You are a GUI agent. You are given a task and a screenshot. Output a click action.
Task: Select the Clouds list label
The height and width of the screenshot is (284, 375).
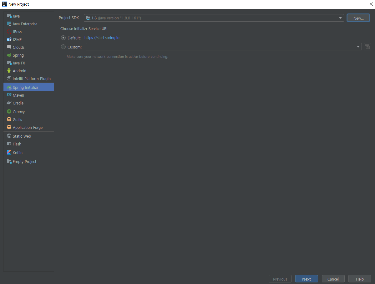pos(19,47)
